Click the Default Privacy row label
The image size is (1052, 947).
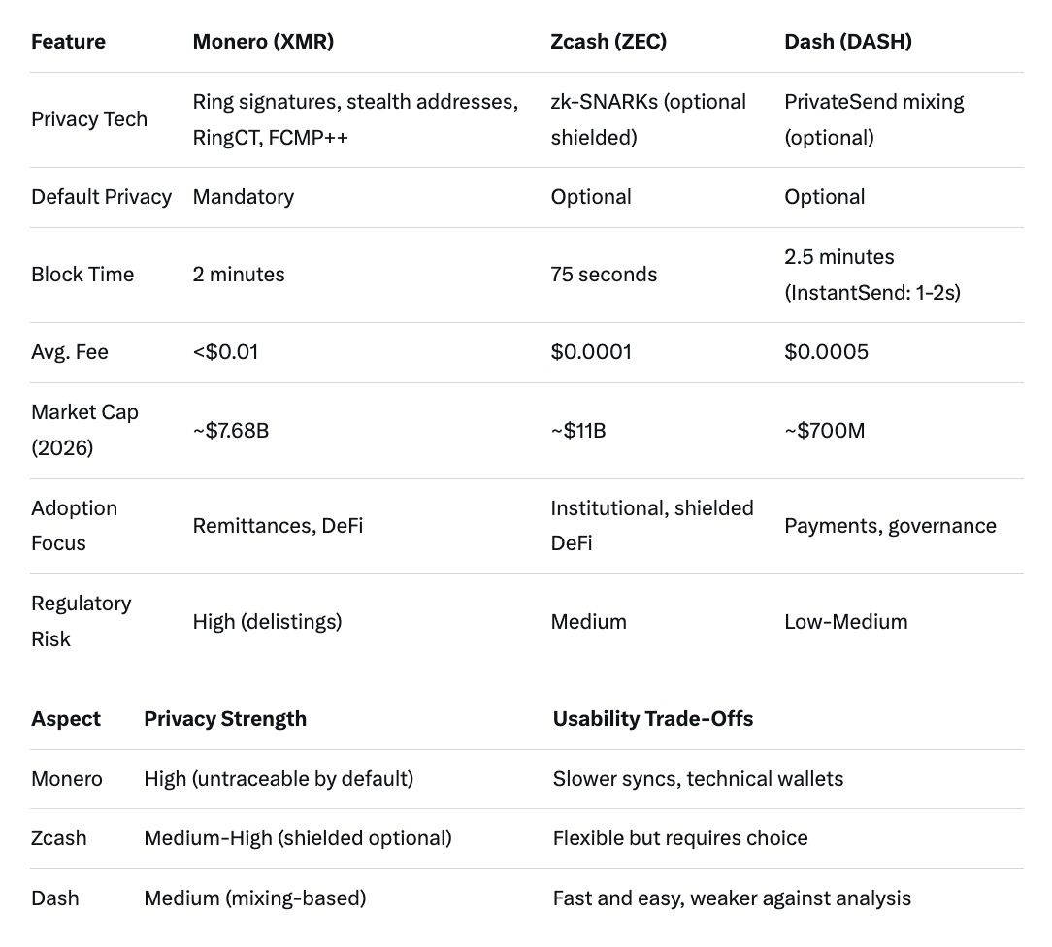101,197
